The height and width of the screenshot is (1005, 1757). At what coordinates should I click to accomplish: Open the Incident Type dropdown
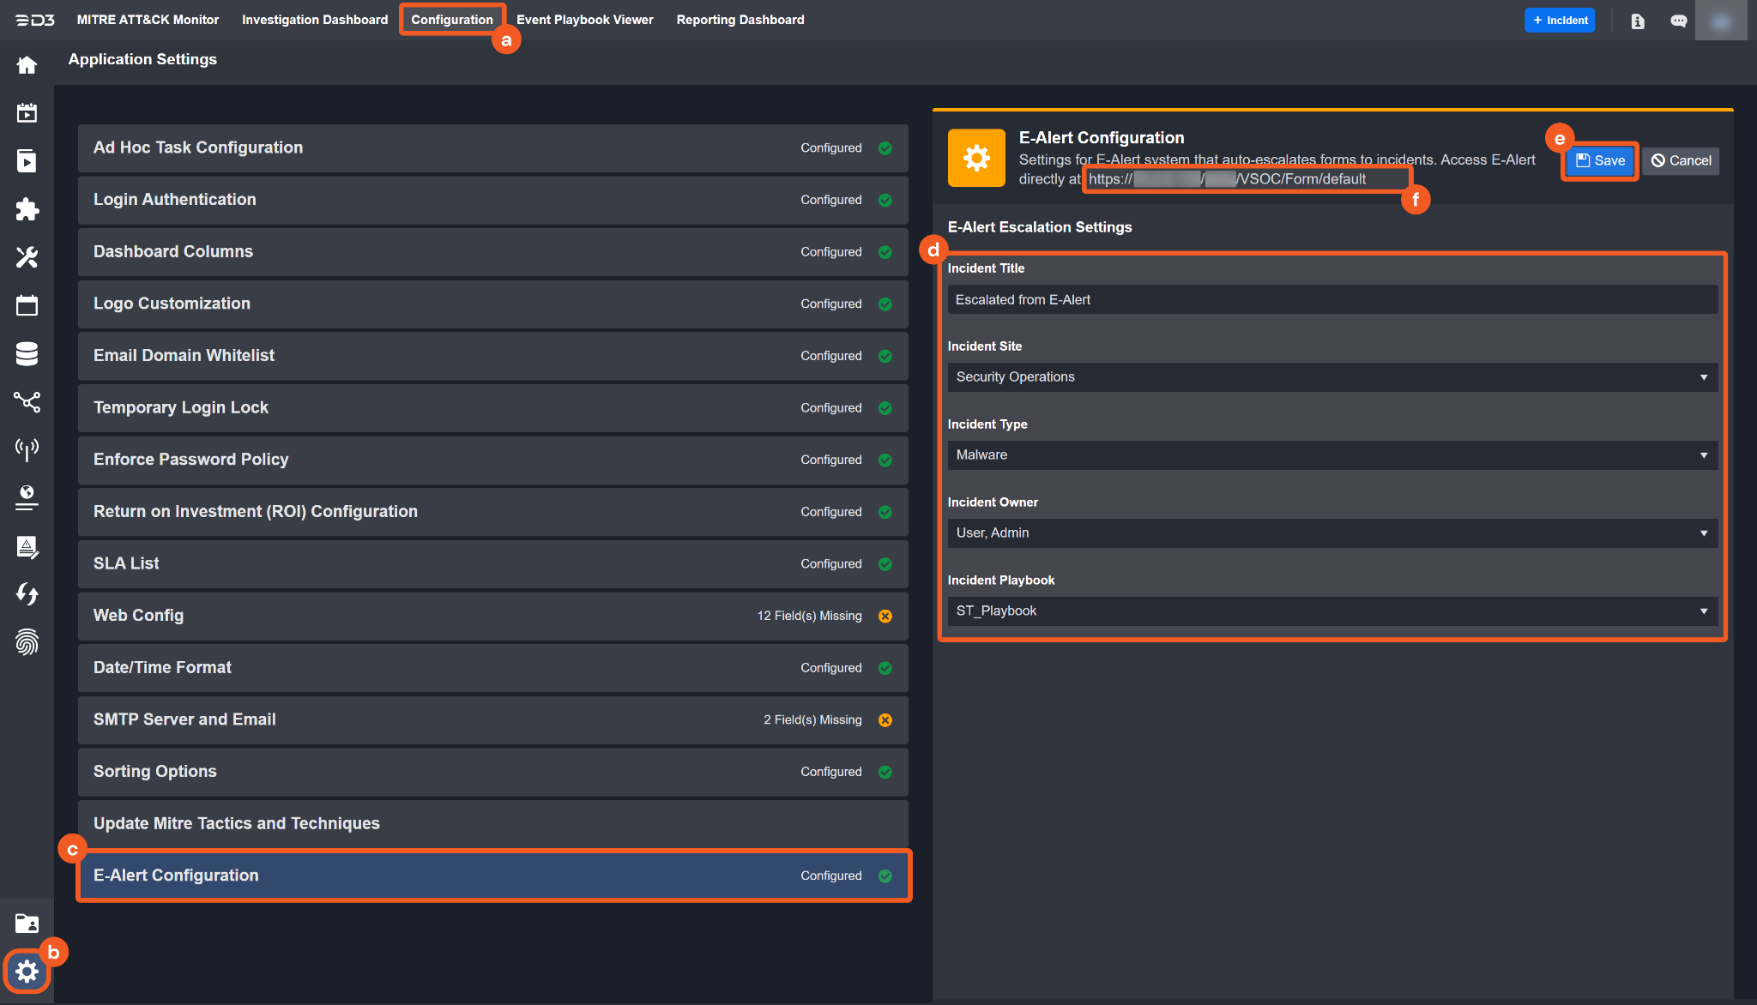pyautogui.click(x=1331, y=455)
